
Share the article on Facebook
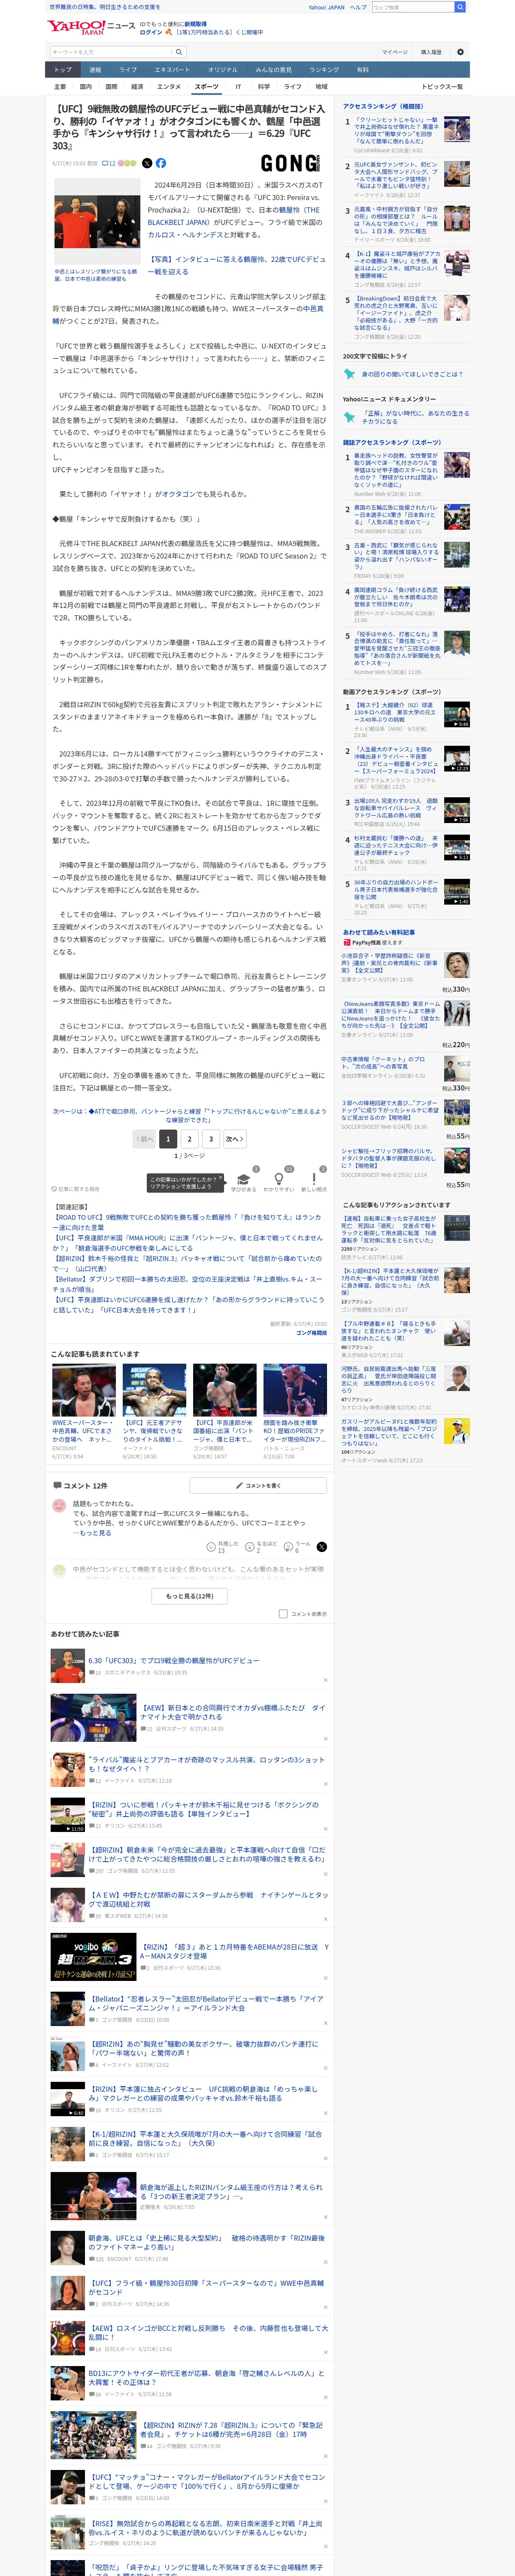pos(161,163)
